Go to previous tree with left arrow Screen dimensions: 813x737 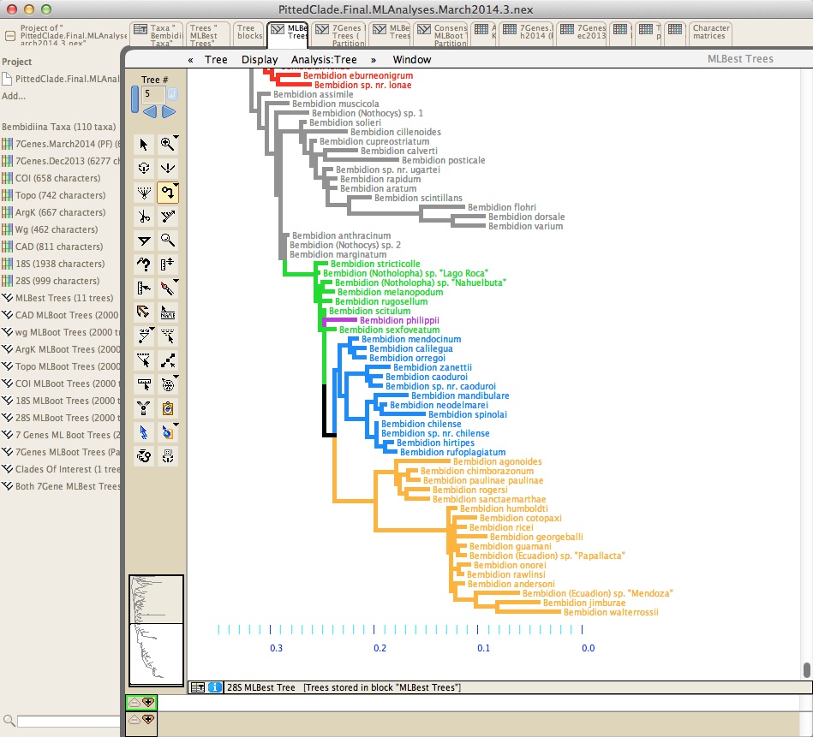(x=150, y=111)
